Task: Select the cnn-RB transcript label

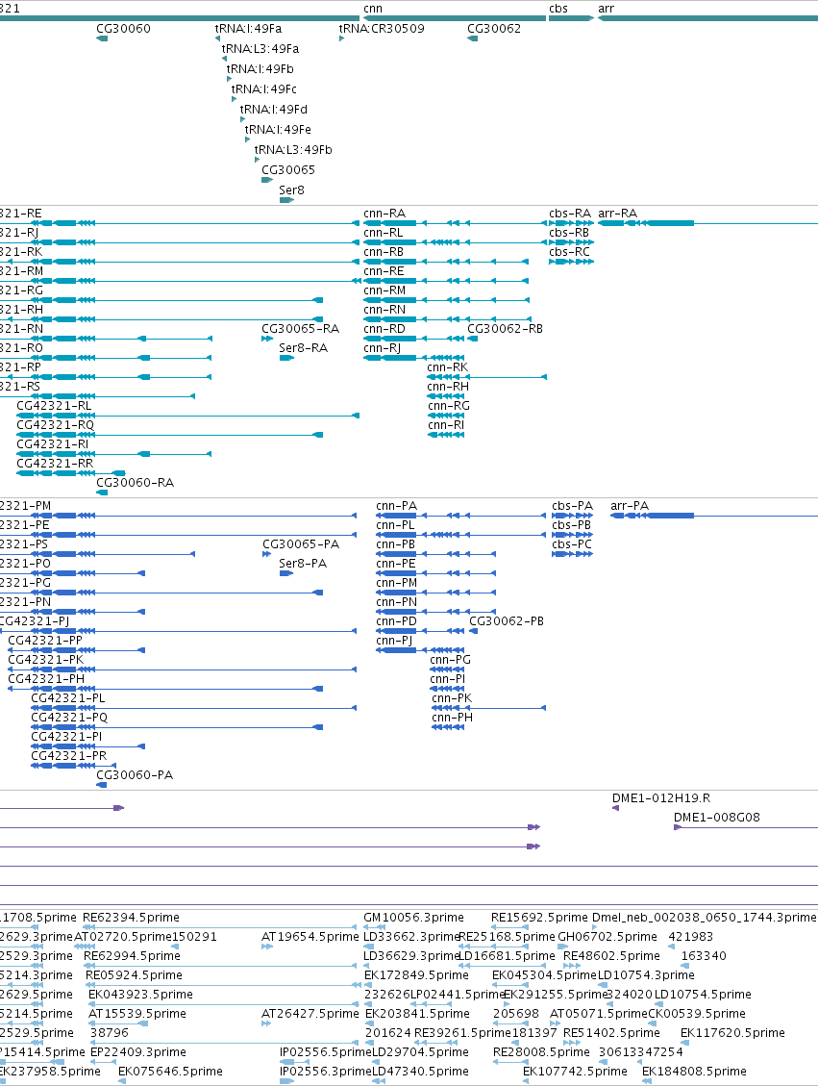Action: pyautogui.click(x=384, y=251)
